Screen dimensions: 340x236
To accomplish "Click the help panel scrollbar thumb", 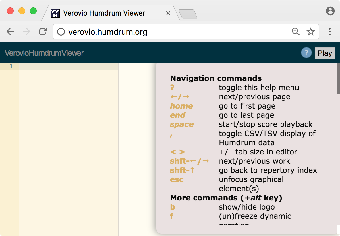I will (x=338, y=78).
